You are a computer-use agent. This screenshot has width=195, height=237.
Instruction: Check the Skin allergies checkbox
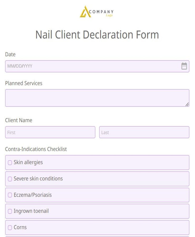[x=10, y=162]
